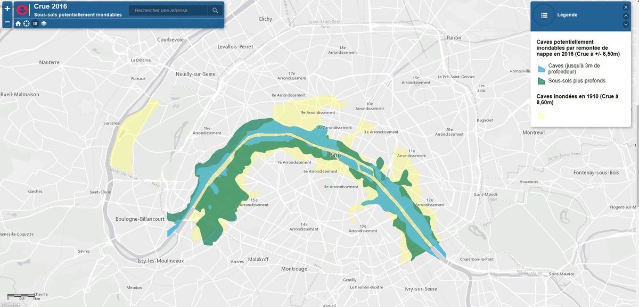Click the 'Crue 2016' title

[51, 7]
